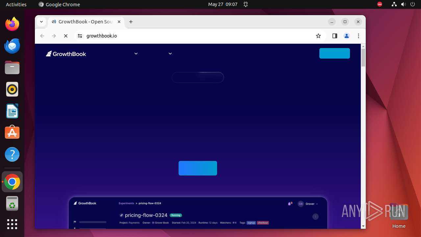Click the volume speaker tray icon
Image resolution: width=421 pixels, height=237 pixels.
[403, 4]
